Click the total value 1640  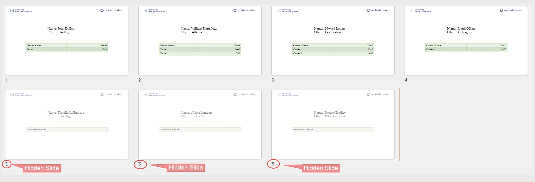[x=237, y=49]
